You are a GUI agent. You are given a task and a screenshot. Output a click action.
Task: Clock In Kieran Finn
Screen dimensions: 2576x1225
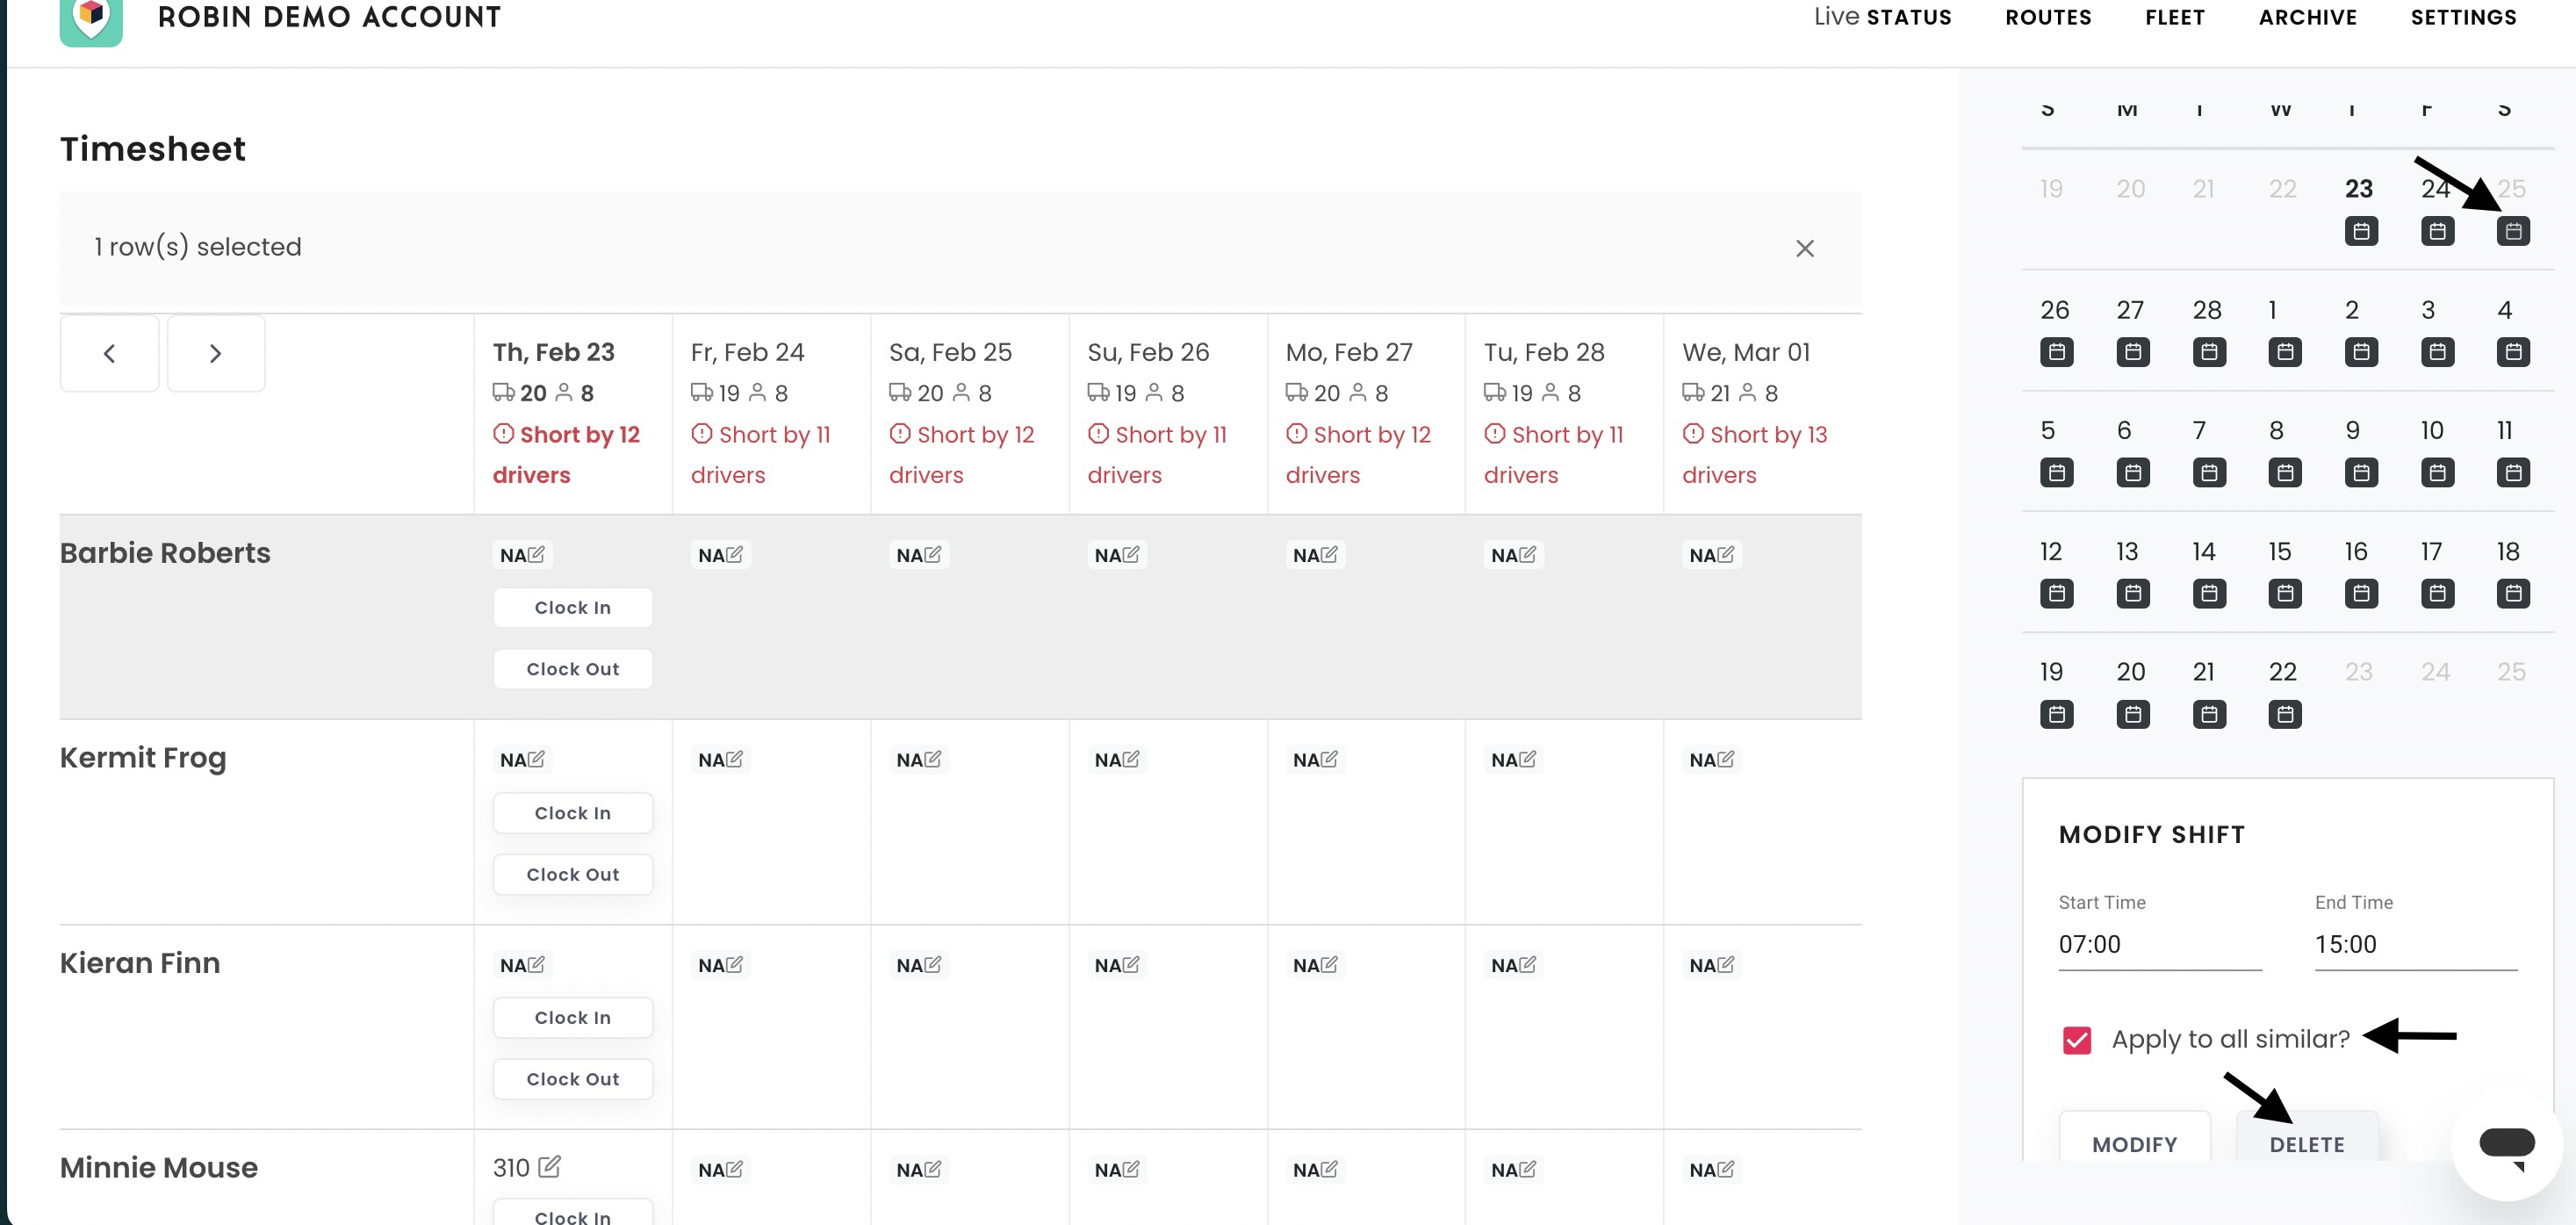(573, 1017)
